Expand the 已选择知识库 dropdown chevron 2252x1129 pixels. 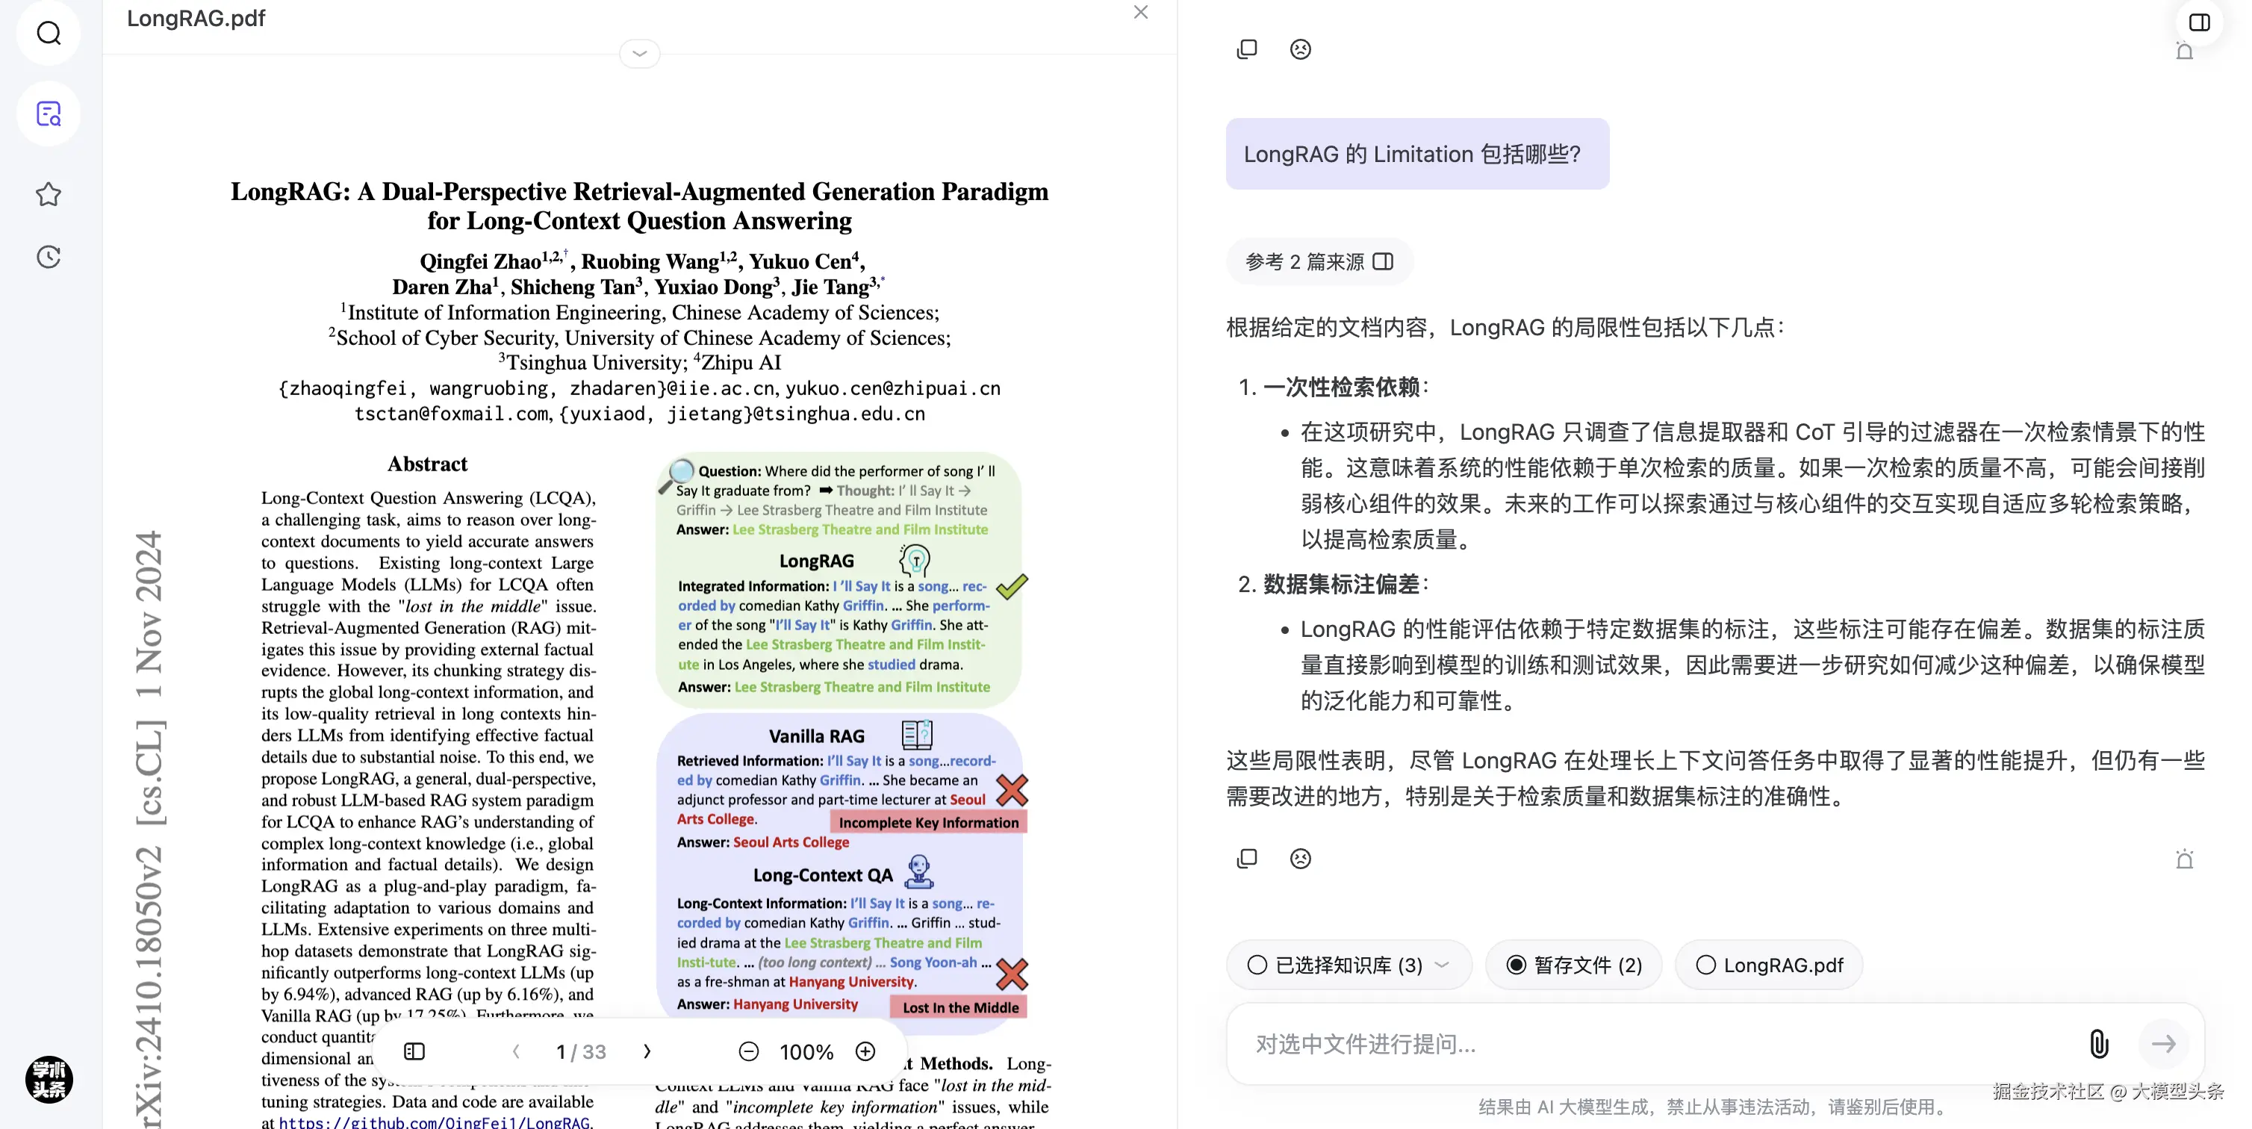(x=1443, y=965)
